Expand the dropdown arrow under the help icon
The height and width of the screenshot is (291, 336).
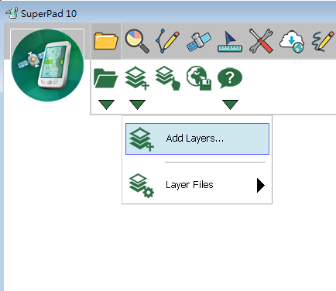(230, 104)
